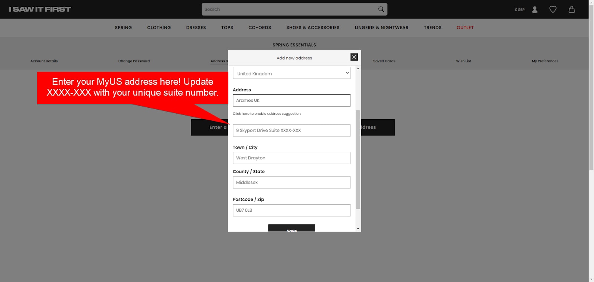Click the page scrollbar up arrow
The width and height of the screenshot is (594, 282).
(591, 3)
